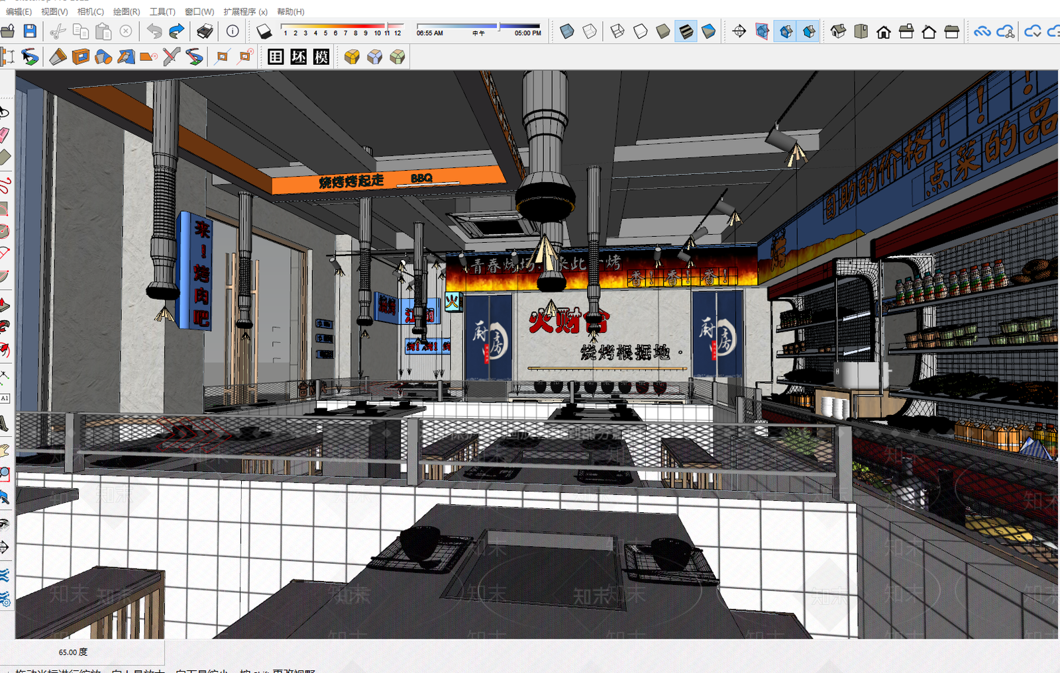Open the 帮助(H) menu

pyautogui.click(x=291, y=11)
